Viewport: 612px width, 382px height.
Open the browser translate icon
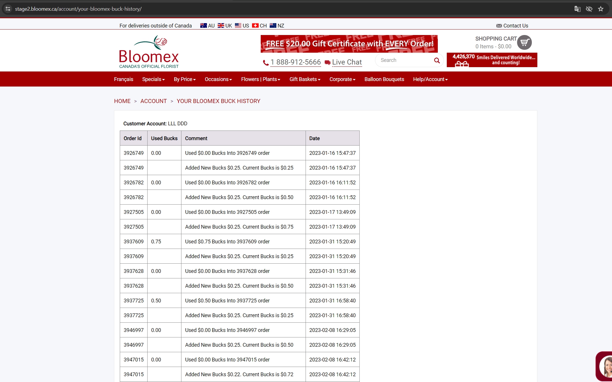point(577,9)
